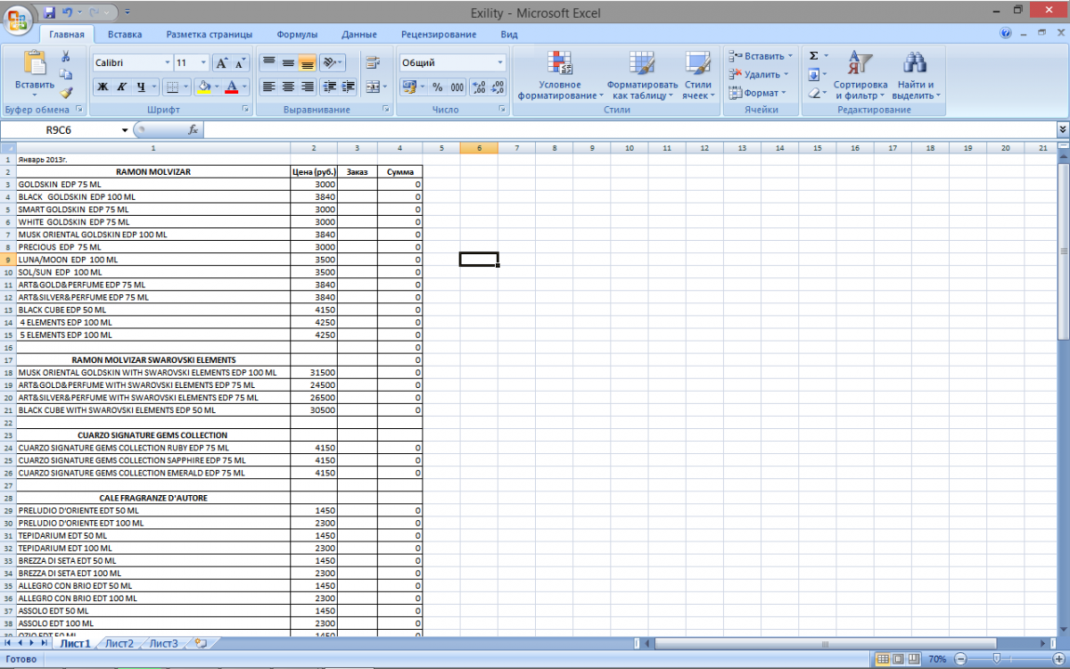Image resolution: width=1070 pixels, height=669 pixels.
Task: Open Найти и выделить menu
Action: point(915,75)
